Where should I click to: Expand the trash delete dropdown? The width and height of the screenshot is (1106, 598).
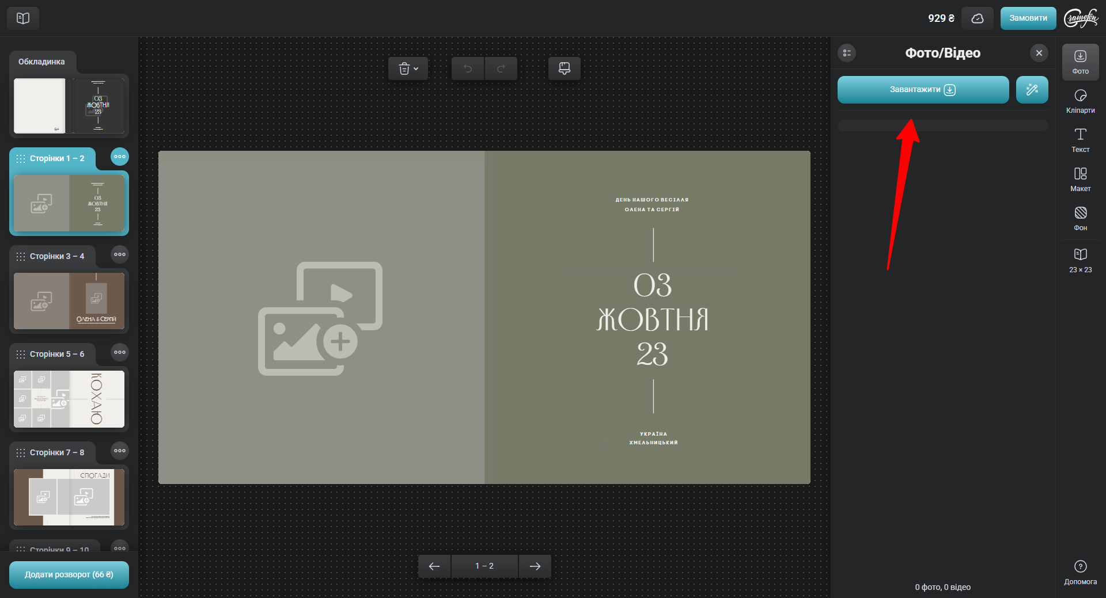(408, 69)
